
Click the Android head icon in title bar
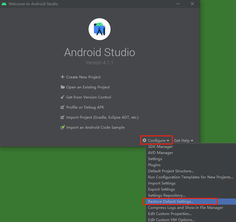click(4, 4)
